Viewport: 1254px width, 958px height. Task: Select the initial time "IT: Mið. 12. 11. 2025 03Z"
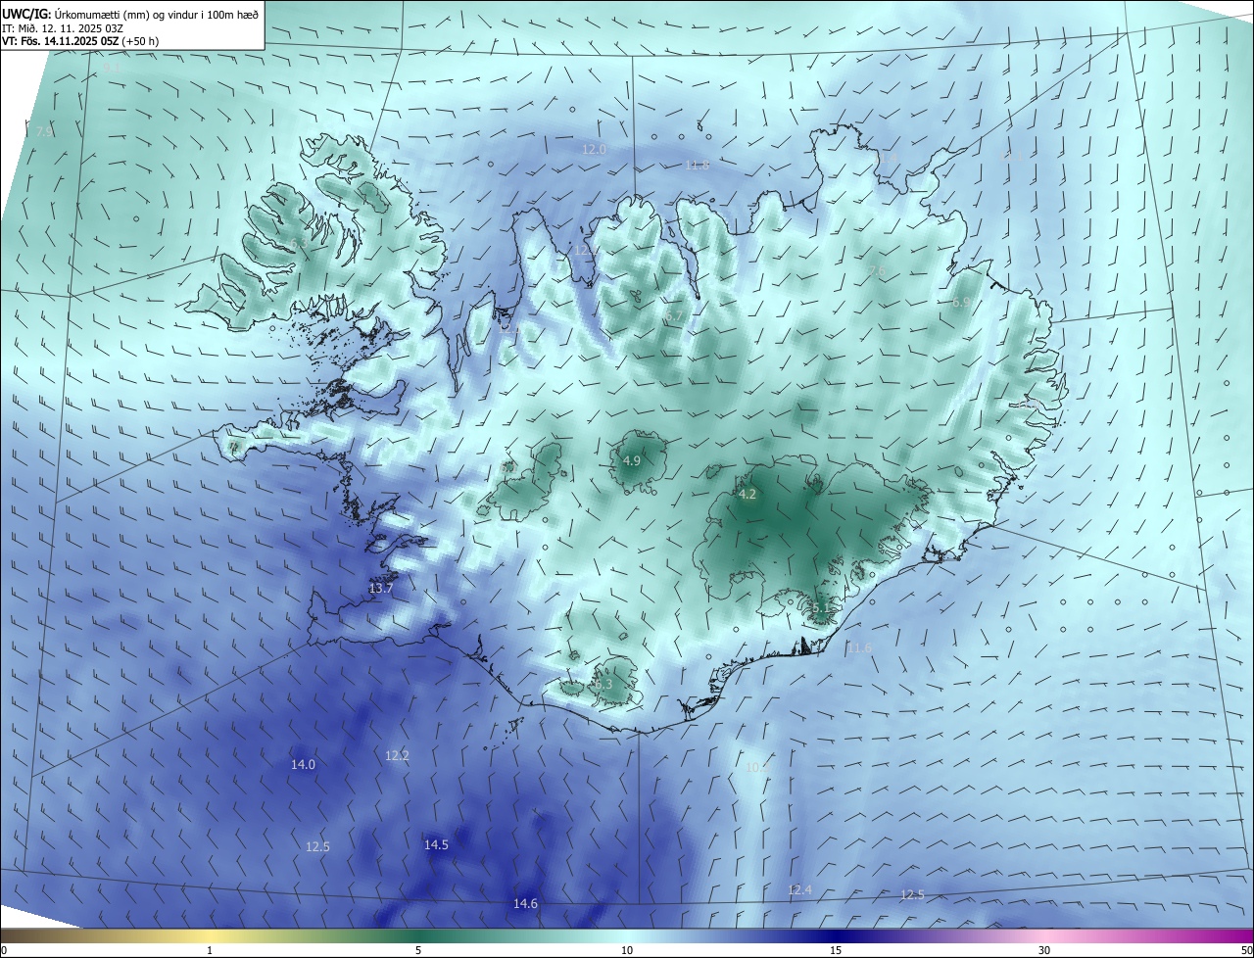pos(62,27)
